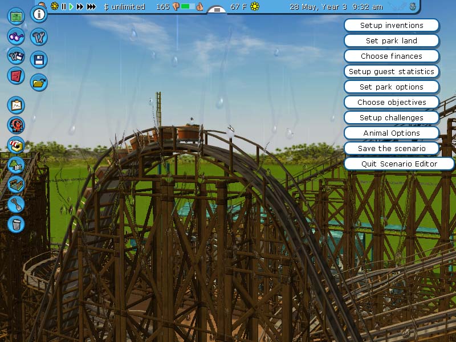Viewport: 456px width, 342px height.
Task: Select Quit Scenario Editor
Action: tap(399, 164)
